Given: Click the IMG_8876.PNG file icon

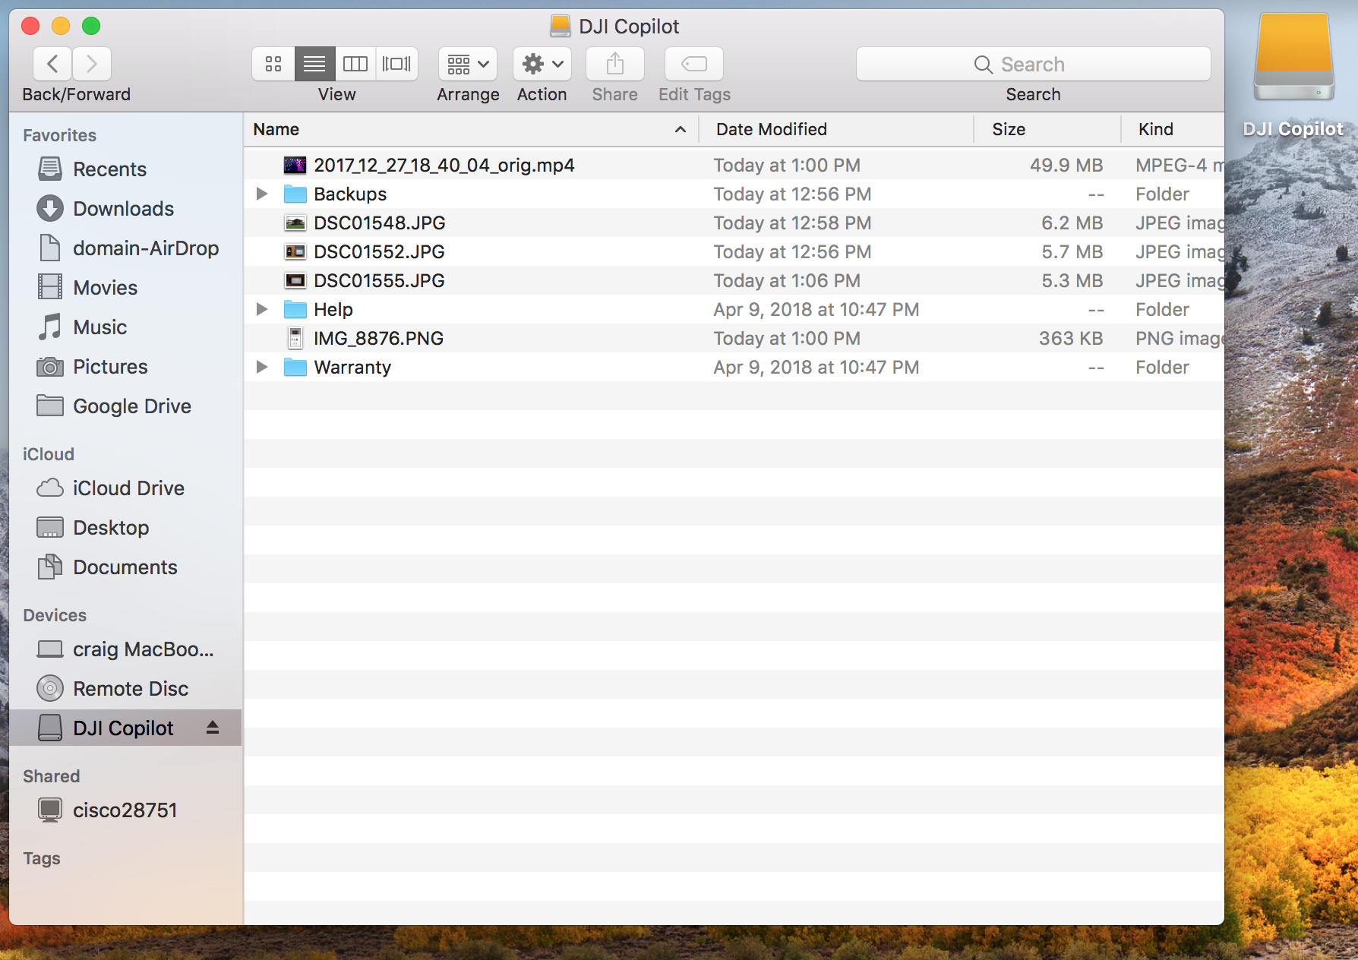Looking at the screenshot, I should pyautogui.click(x=295, y=338).
